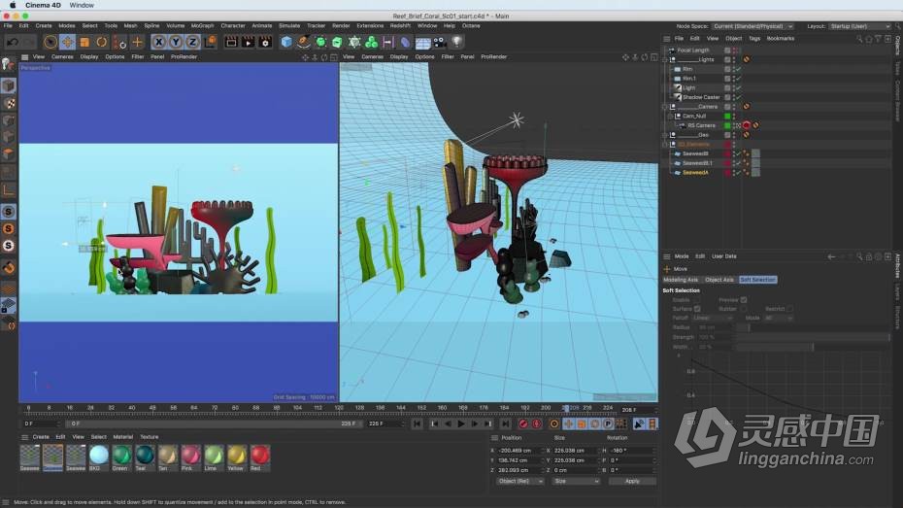
Task: Select SeaweedB object in Object Manager
Action: click(695, 153)
